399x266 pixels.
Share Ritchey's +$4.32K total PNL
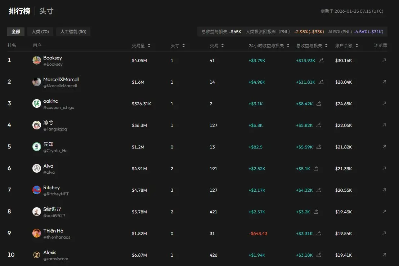click(319, 190)
